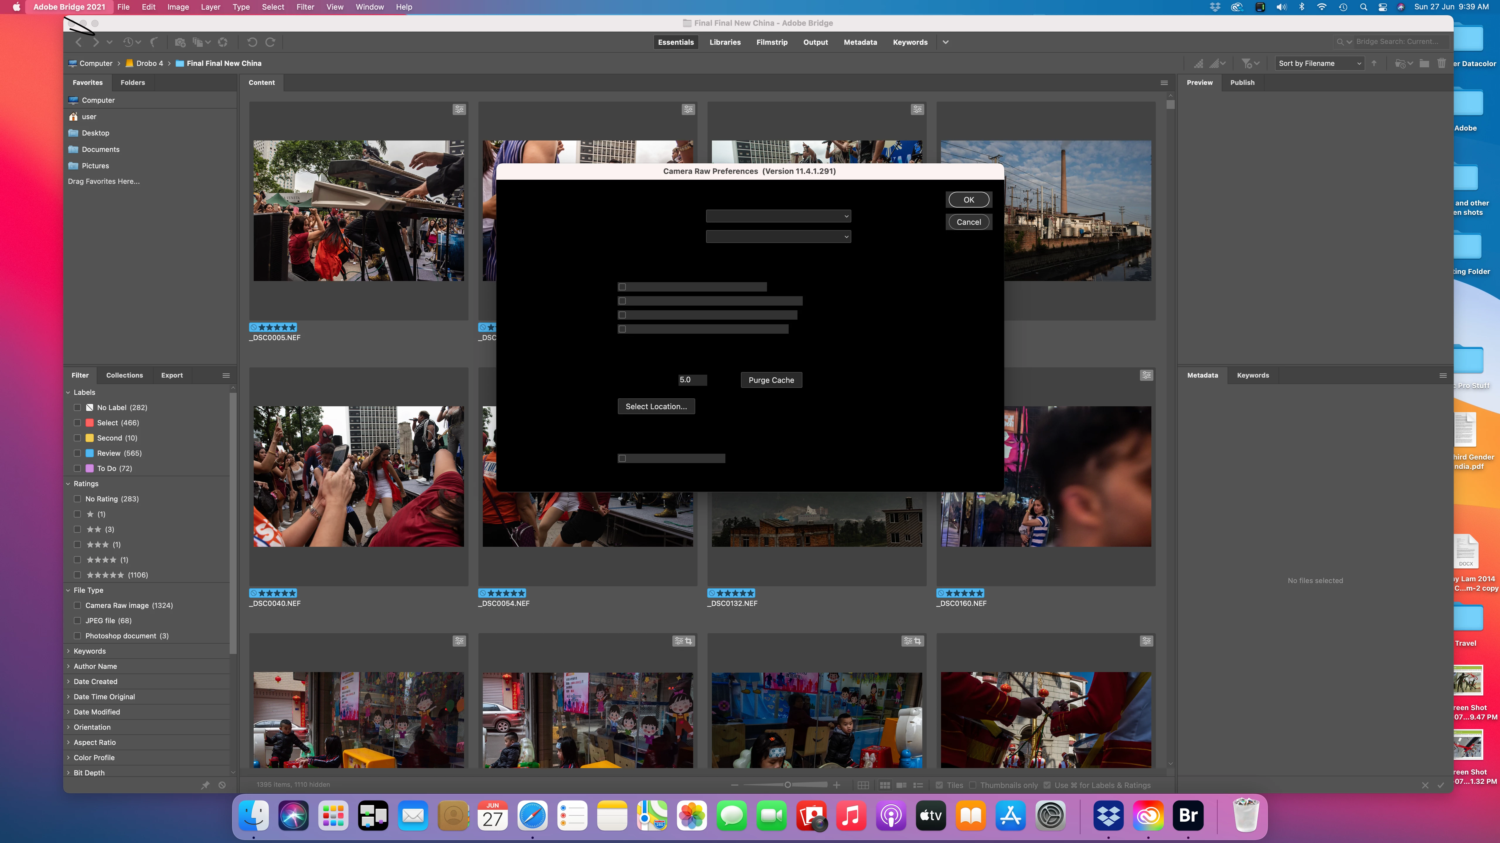Viewport: 1500px width, 843px height.
Task: Tick the Camera Raw image filter checkbox
Action: click(x=77, y=606)
